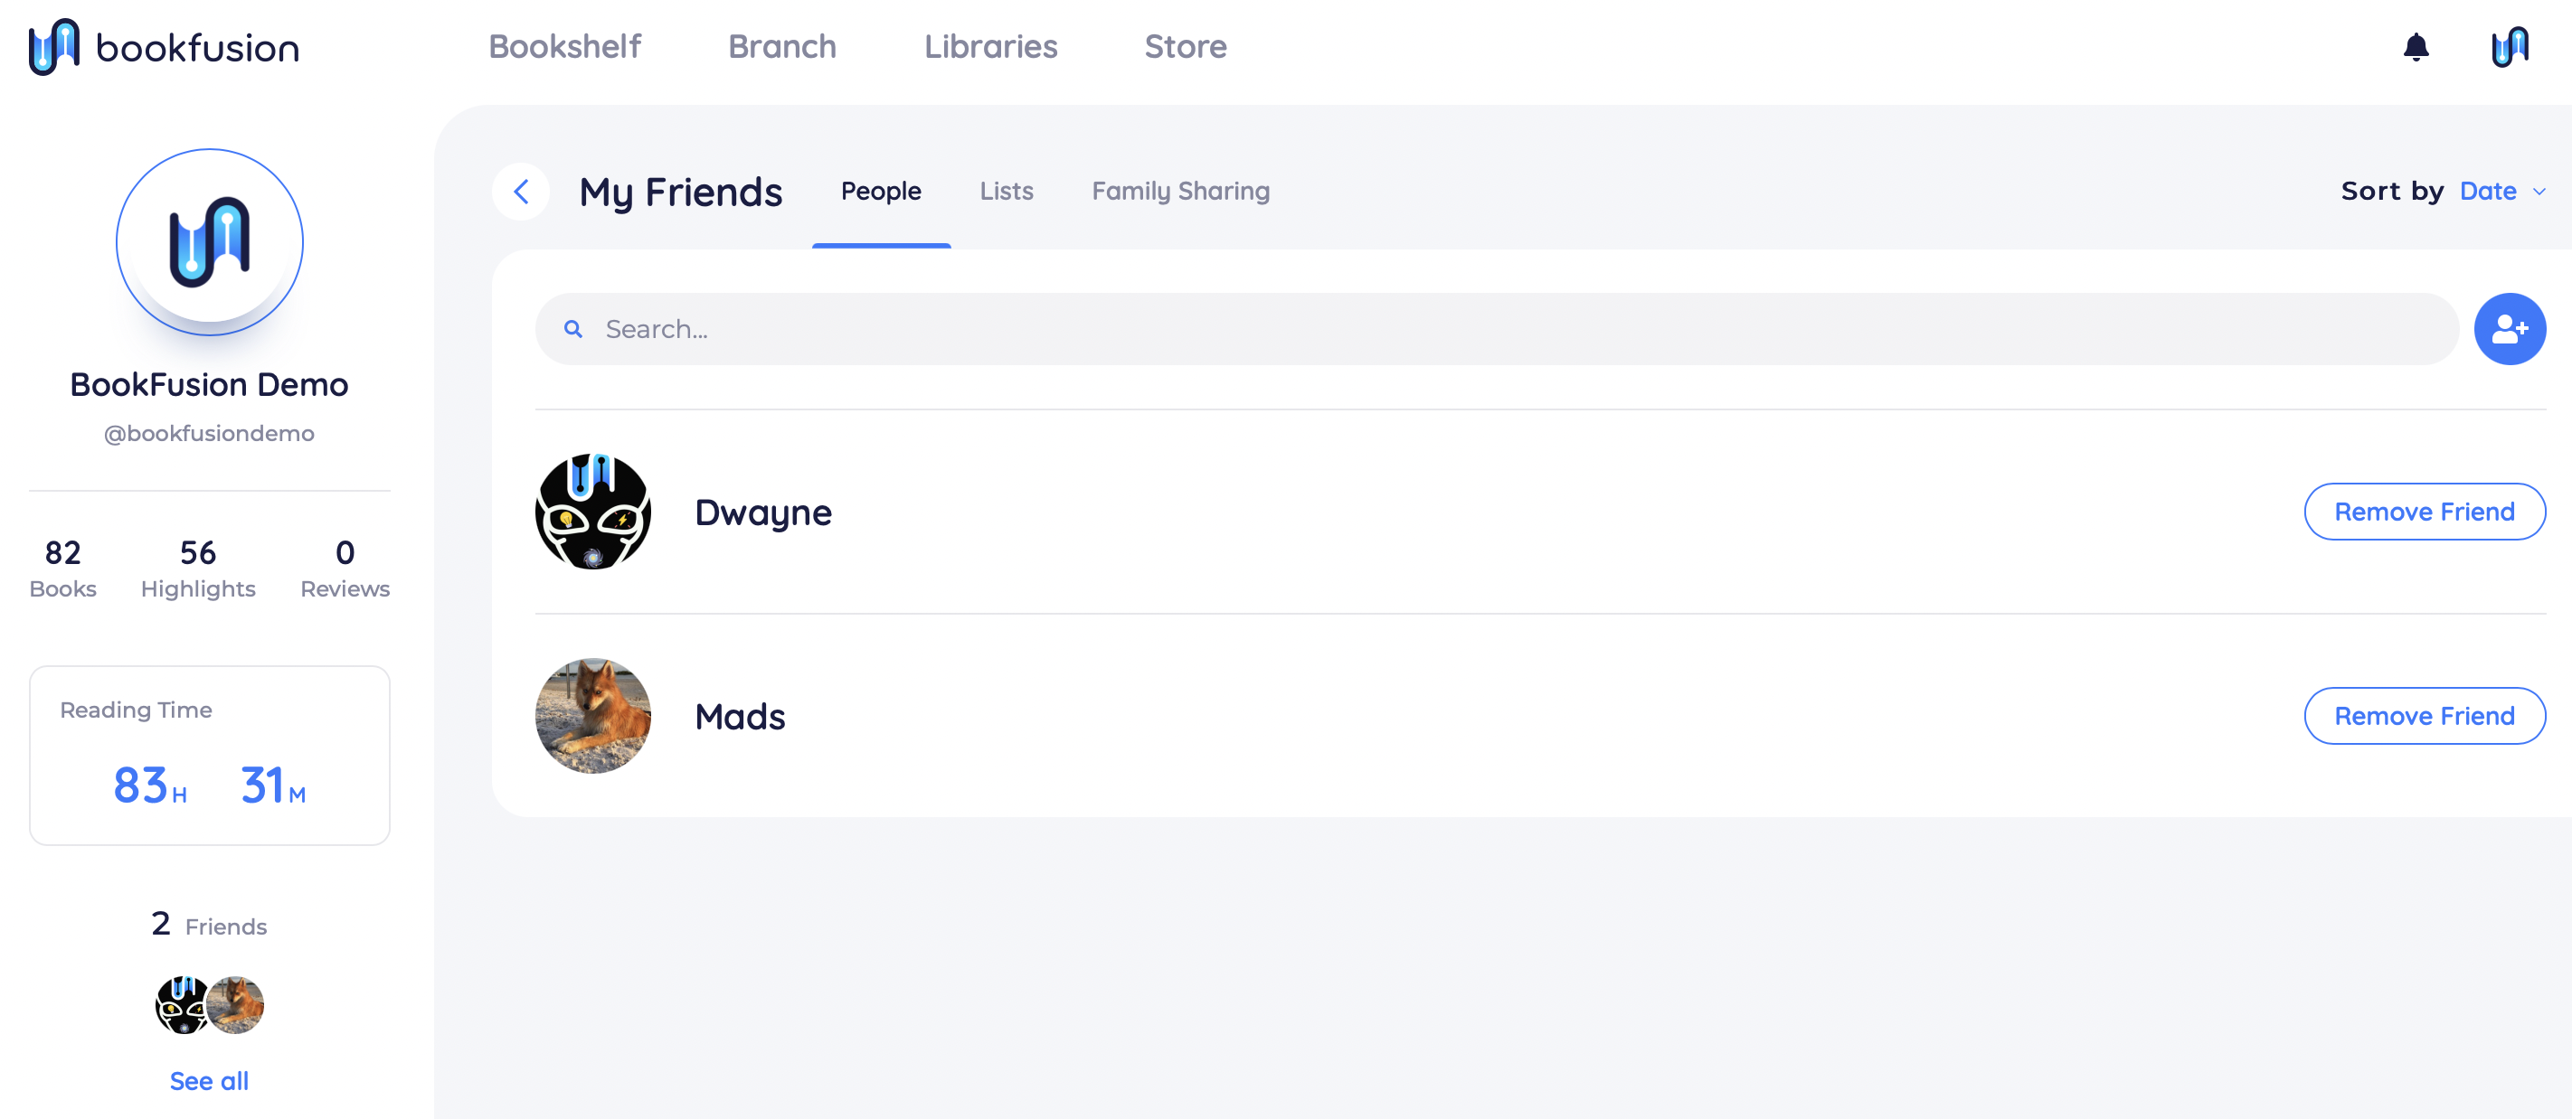
Task: Follow the See all friends link
Action: [x=210, y=1080]
